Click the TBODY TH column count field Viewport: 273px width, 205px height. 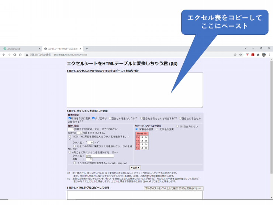pyautogui.click(x=79, y=133)
